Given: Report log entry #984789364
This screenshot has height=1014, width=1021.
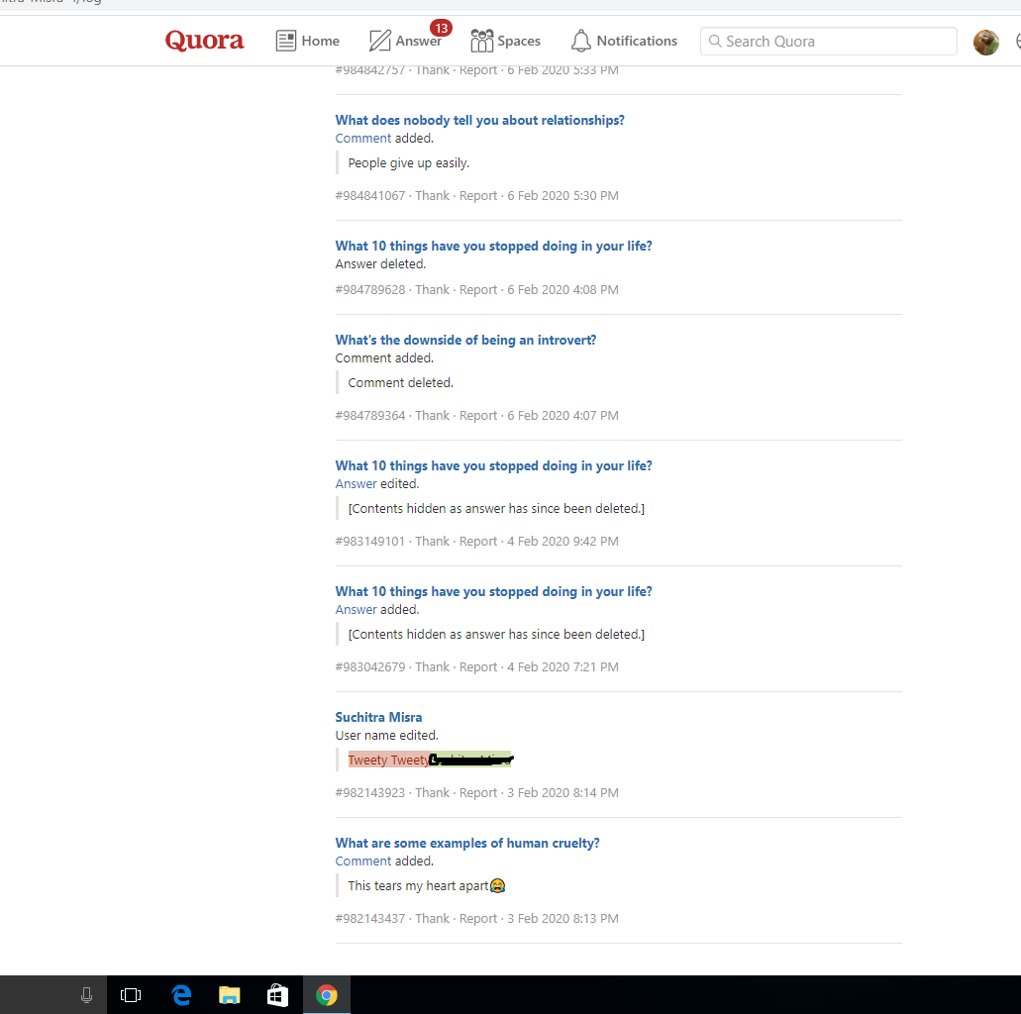Looking at the screenshot, I should (x=478, y=415).
